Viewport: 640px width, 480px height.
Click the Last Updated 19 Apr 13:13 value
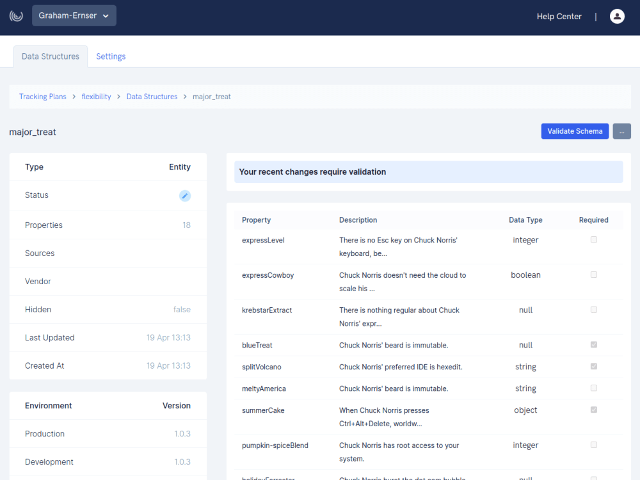[168, 338]
